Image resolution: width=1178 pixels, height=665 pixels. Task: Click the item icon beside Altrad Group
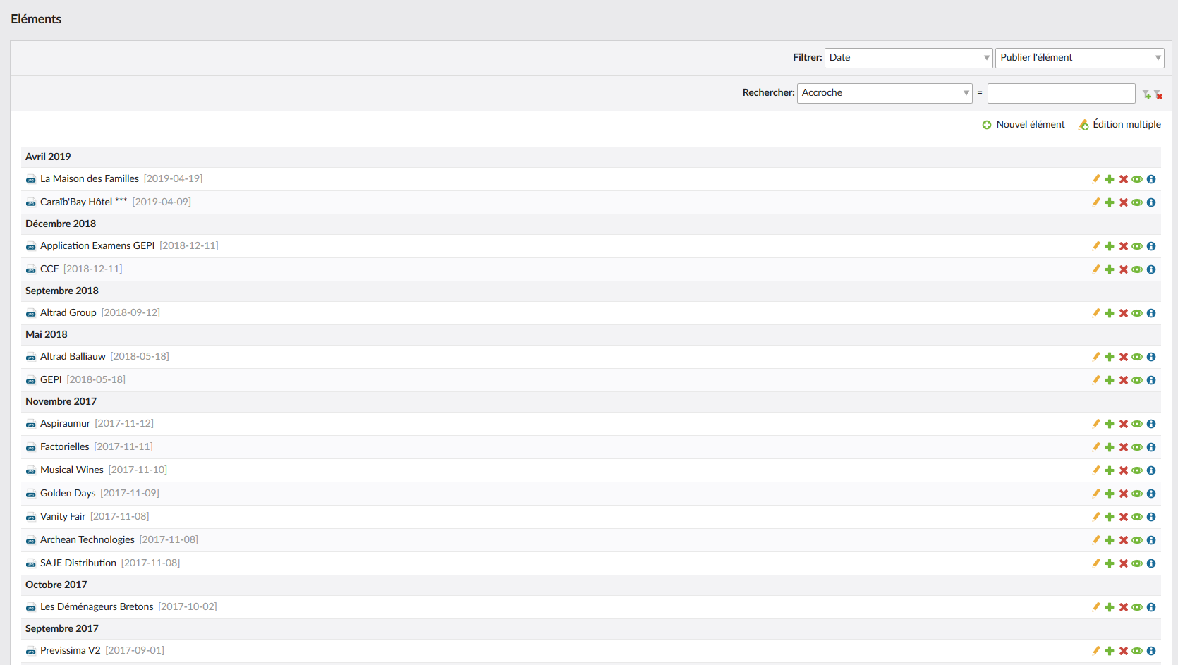(31, 313)
